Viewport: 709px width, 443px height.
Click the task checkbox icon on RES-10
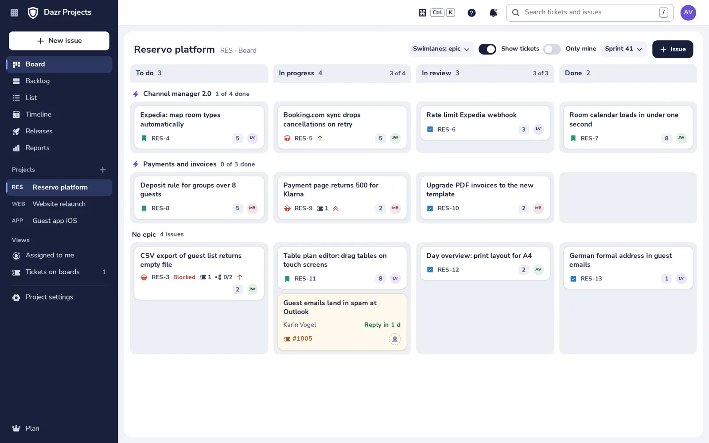click(430, 208)
